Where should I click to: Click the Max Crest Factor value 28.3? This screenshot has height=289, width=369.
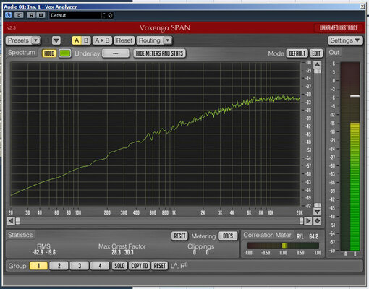[x=116, y=252]
